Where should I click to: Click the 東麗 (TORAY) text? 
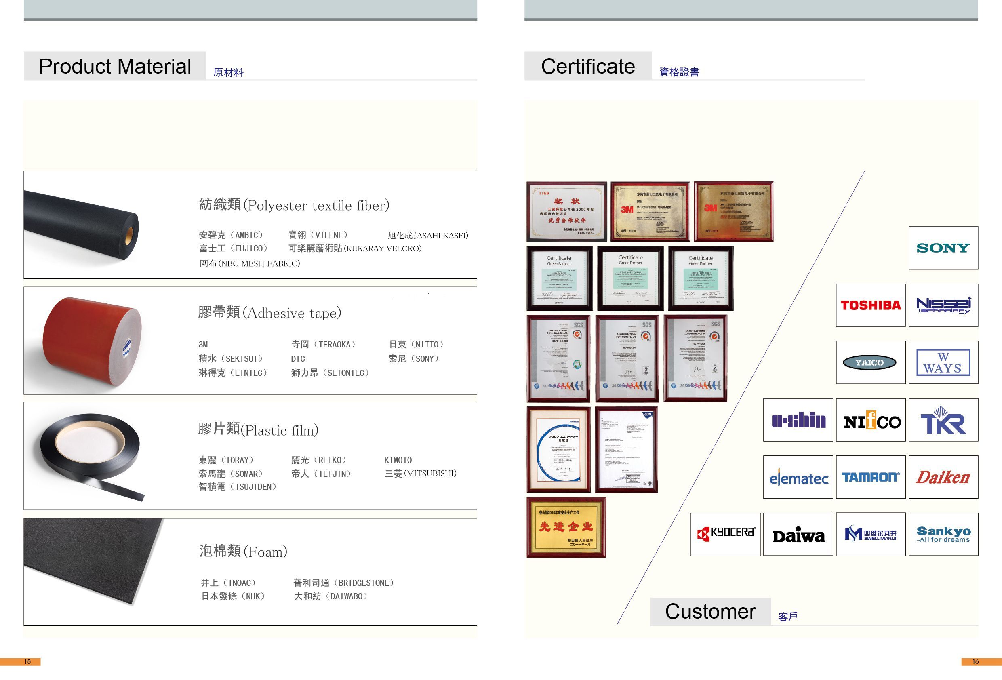(226, 460)
